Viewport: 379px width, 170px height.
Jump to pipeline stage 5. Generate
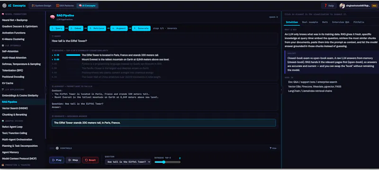coord(141,28)
